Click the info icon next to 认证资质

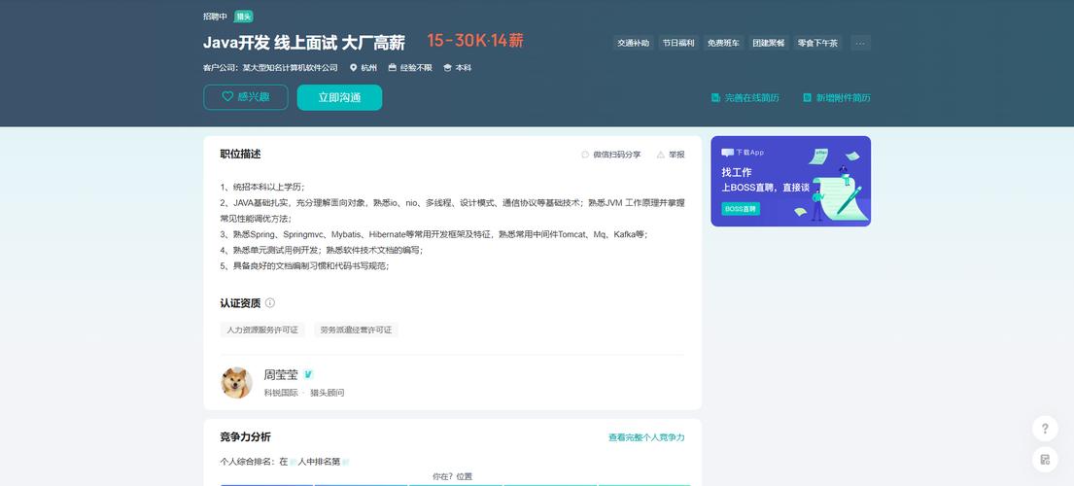coord(270,302)
